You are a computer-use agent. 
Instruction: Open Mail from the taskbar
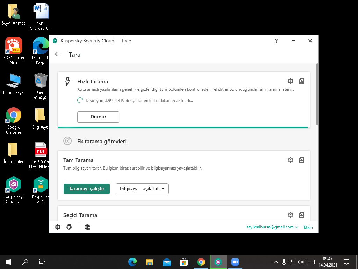pos(167,262)
